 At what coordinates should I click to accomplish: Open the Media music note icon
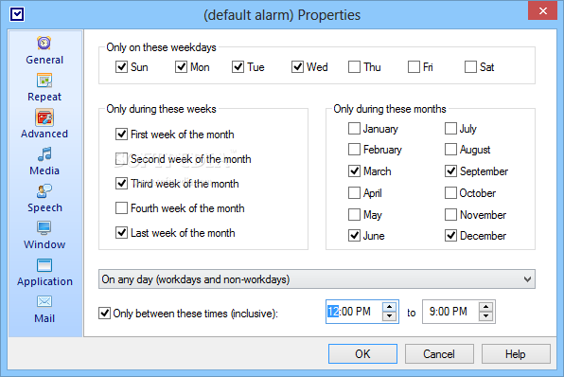[44, 154]
